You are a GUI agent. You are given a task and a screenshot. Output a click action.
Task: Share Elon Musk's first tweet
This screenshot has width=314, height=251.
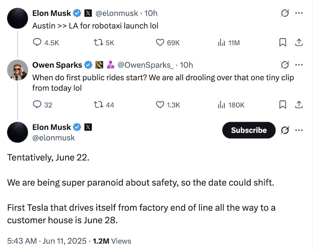click(299, 42)
